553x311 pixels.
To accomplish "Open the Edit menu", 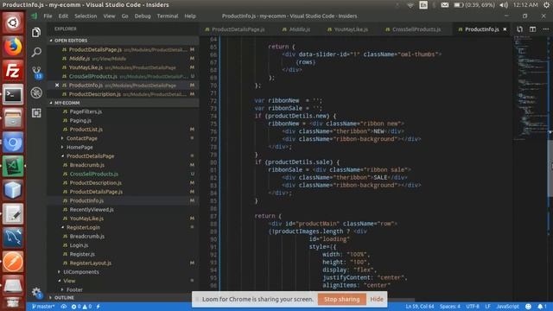I will point(63,16).
